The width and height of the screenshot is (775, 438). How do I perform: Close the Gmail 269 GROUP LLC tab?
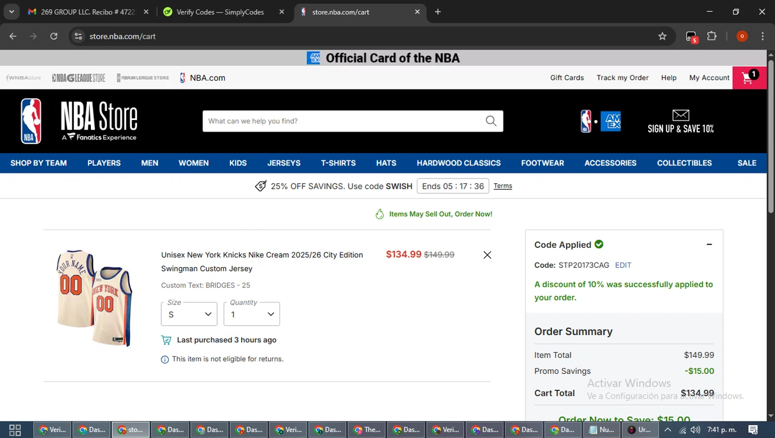146,12
